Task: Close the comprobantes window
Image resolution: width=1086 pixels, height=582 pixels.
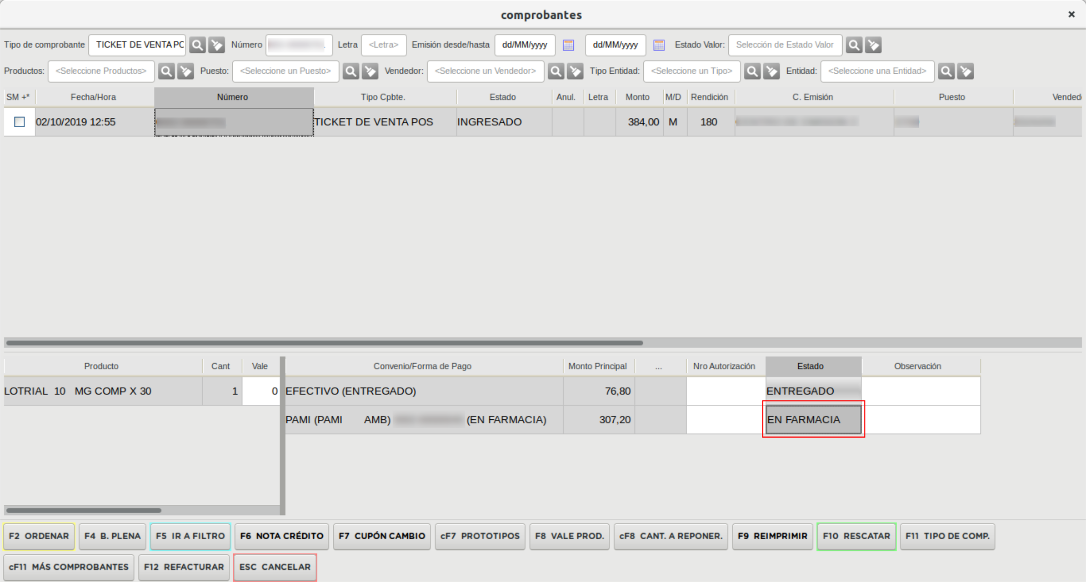Action: coord(1071,15)
